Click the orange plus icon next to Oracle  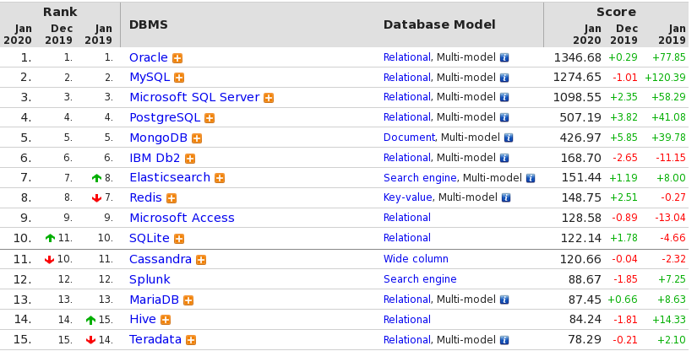(177, 58)
